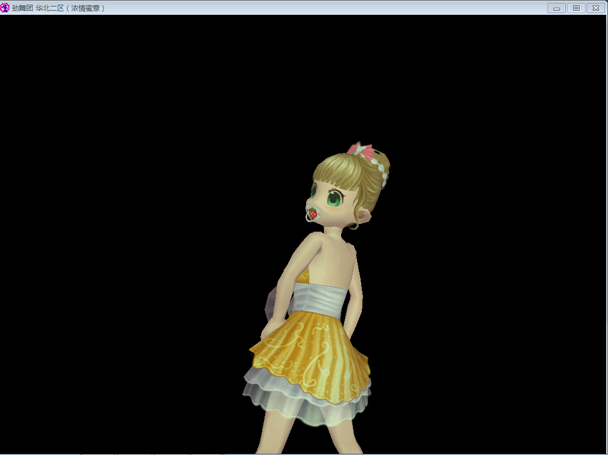
Task: Minimize the 劲舞团 game window
Action: point(556,8)
